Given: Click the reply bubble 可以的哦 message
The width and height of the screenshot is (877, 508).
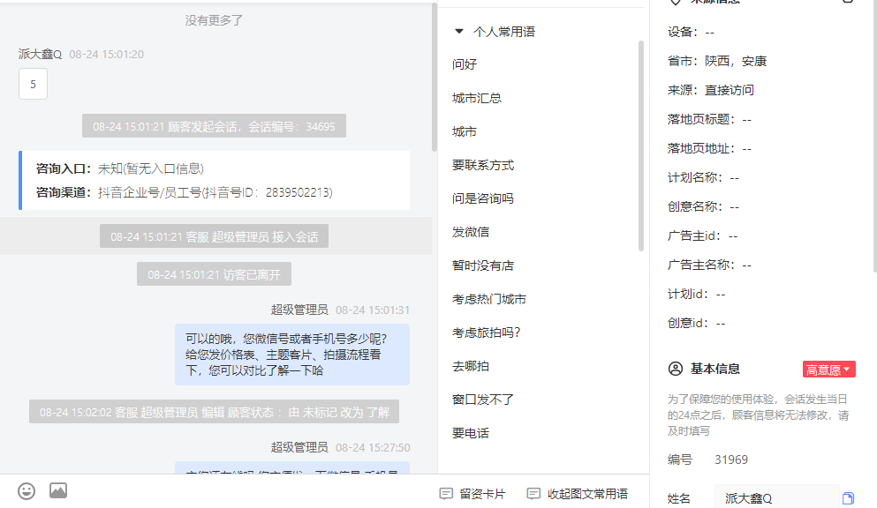Looking at the screenshot, I should 292,355.
